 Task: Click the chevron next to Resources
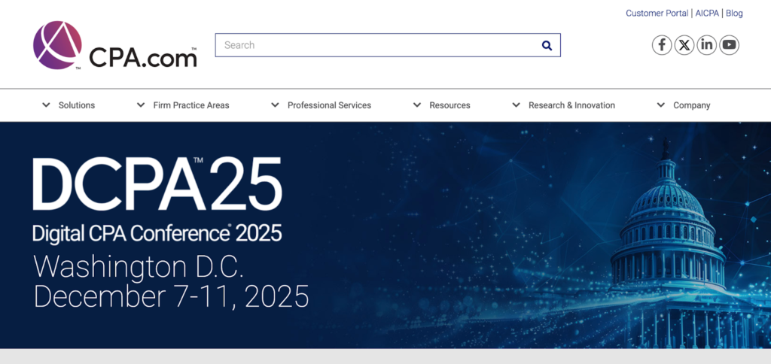click(417, 105)
